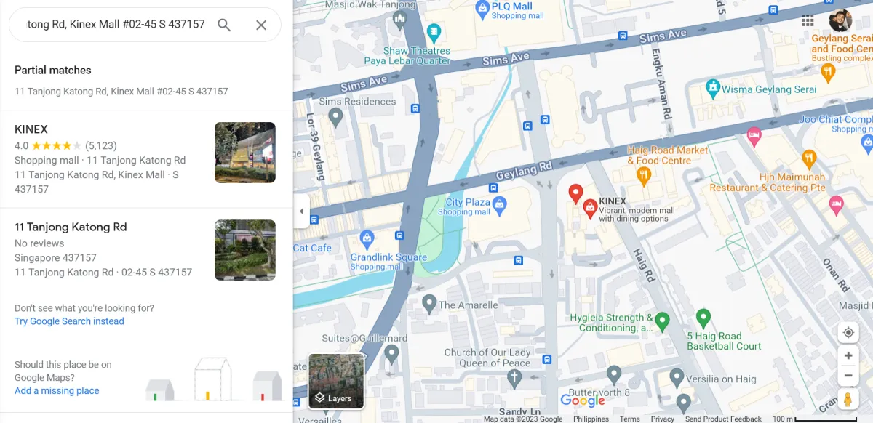Click the Grandlink Square shopping icon
The width and height of the screenshot is (873, 423).
(367, 238)
